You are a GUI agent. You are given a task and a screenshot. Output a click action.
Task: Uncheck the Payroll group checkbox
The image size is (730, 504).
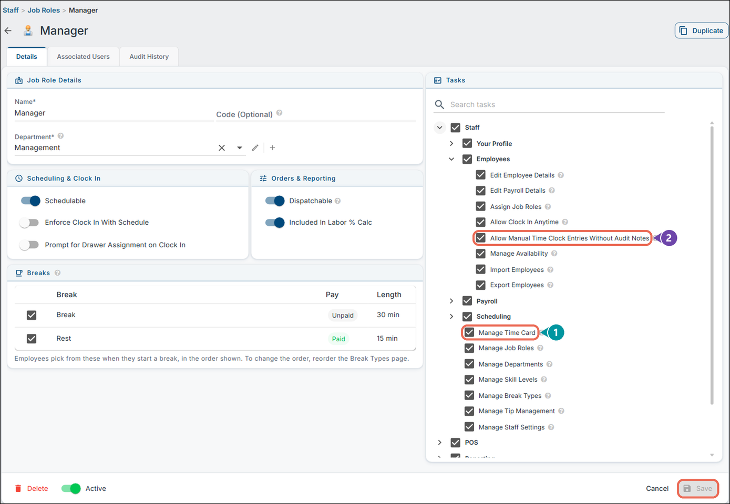tap(467, 301)
